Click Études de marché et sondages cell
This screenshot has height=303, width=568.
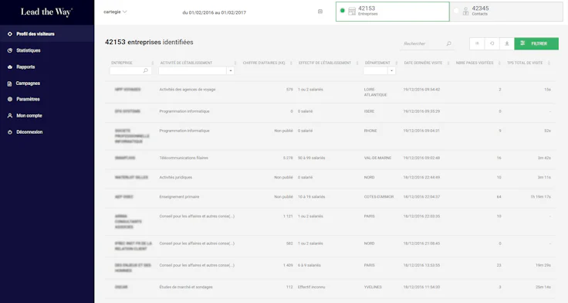[x=186, y=287]
